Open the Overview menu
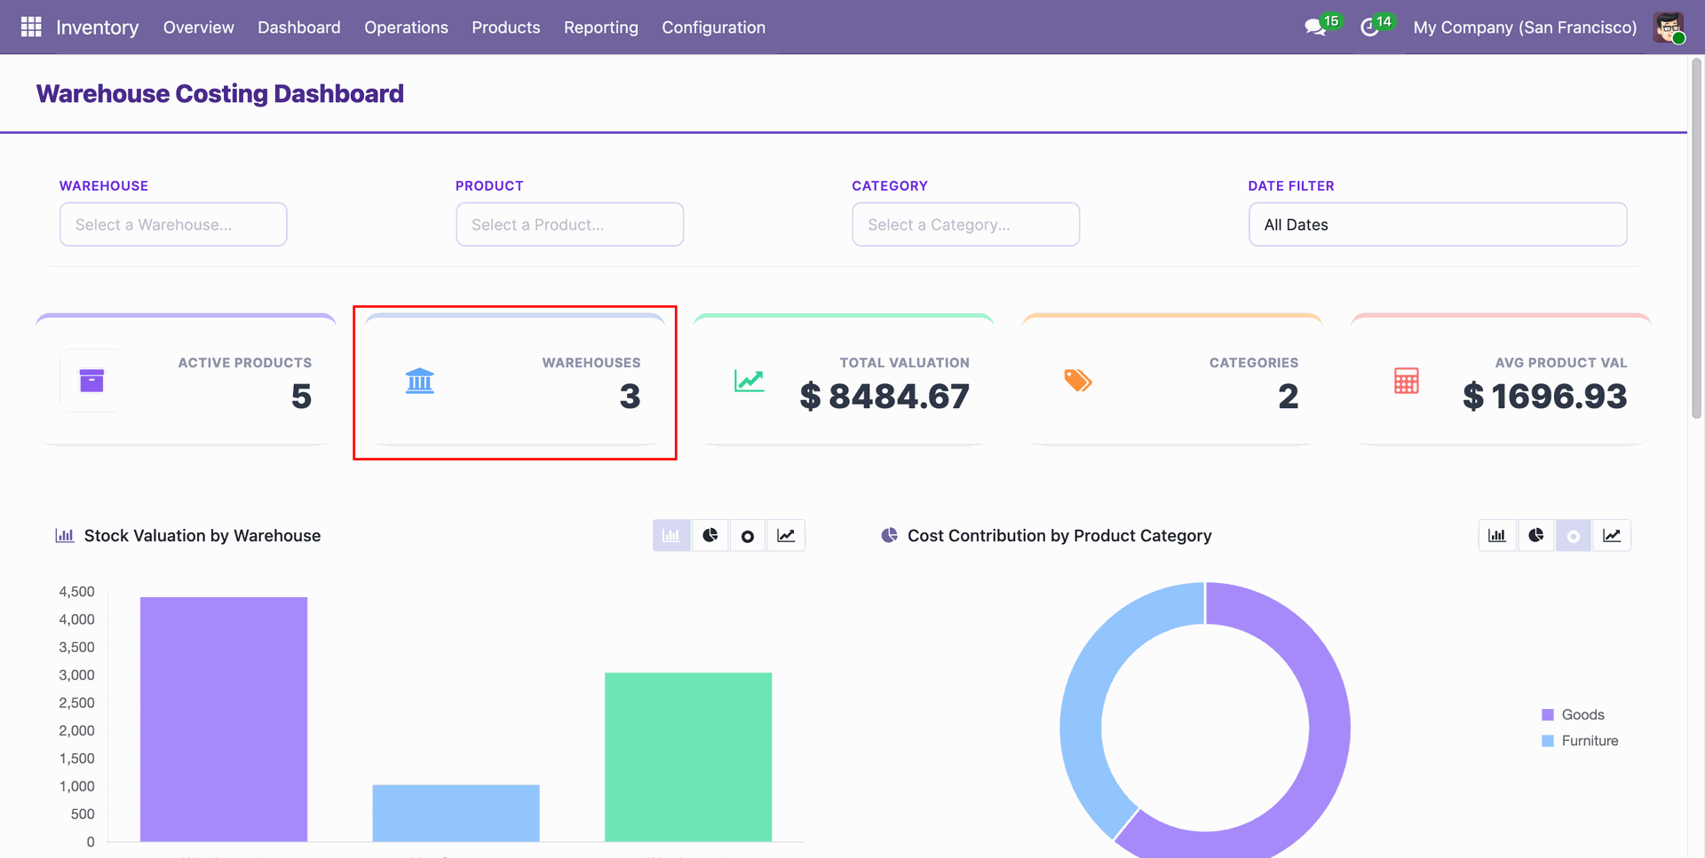 click(199, 28)
